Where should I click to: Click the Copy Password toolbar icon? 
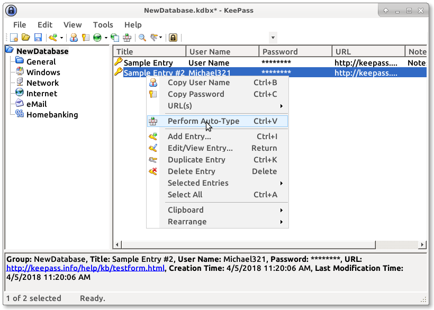(x=86, y=38)
